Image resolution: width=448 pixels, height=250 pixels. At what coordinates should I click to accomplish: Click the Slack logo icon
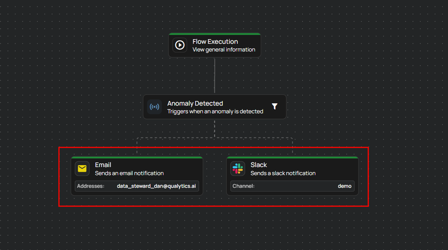coord(238,169)
